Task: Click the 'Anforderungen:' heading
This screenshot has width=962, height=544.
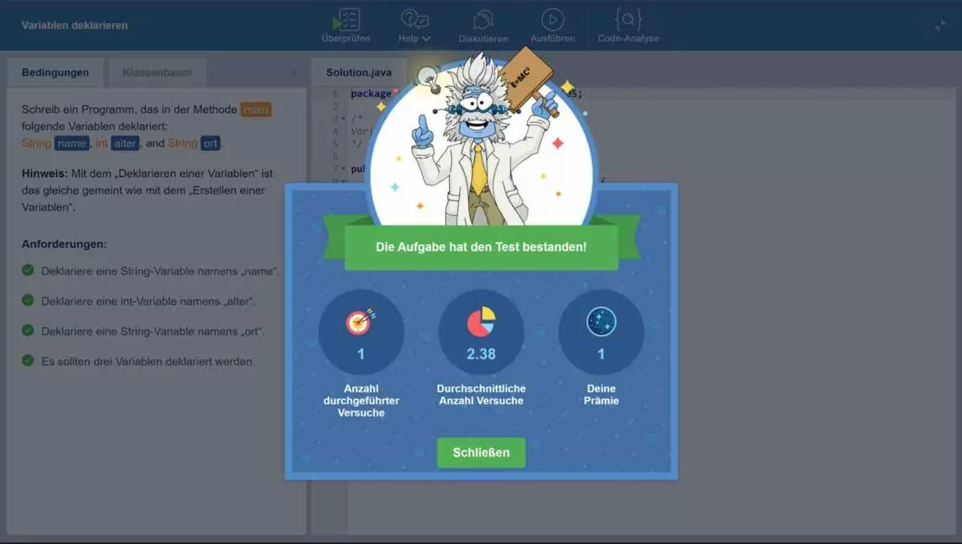Action: tap(64, 244)
